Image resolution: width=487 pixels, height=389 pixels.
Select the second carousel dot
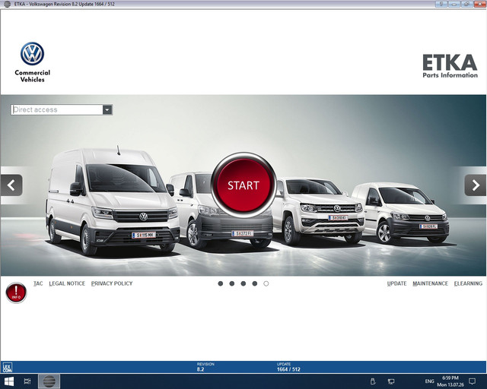pos(231,283)
